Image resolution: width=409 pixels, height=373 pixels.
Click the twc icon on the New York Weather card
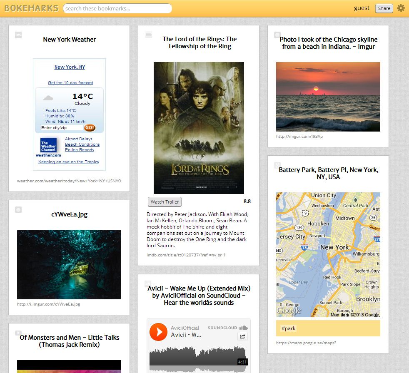[x=18, y=35]
